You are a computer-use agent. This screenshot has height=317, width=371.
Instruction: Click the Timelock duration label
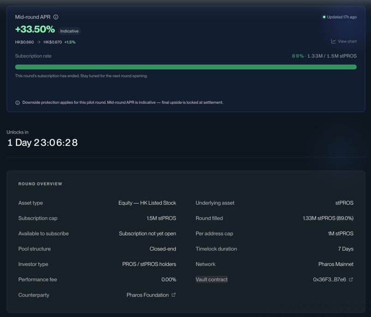(216, 249)
